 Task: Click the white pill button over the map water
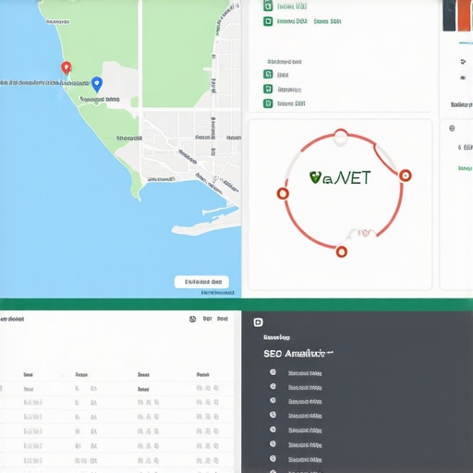(201, 282)
